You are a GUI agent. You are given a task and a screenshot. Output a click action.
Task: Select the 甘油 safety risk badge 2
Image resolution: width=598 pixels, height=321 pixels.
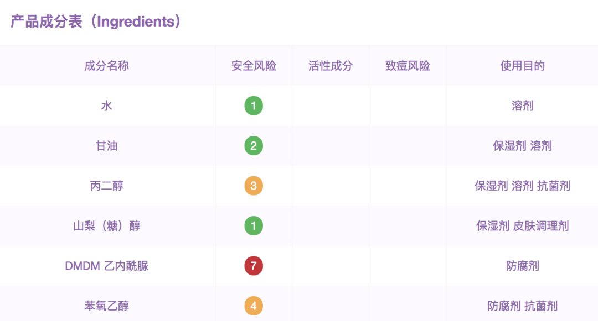pos(254,146)
